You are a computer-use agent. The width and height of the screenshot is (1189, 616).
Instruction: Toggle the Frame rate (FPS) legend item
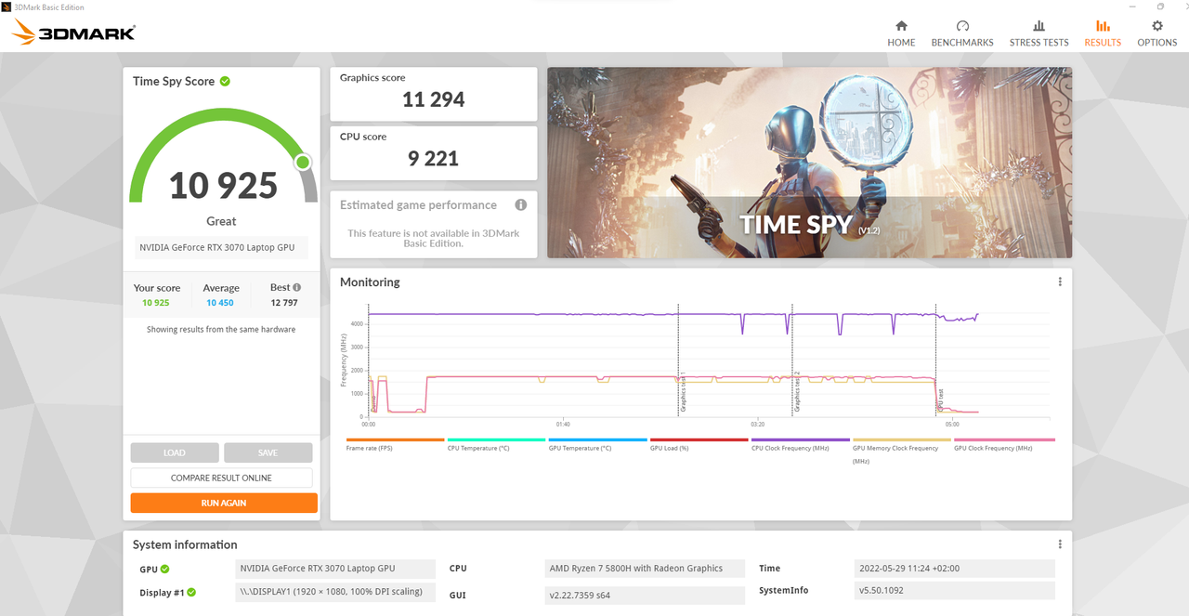396,447
